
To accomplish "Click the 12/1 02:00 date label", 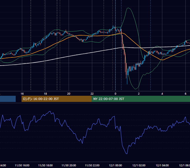I will pyautogui.click(x=139, y=165).
